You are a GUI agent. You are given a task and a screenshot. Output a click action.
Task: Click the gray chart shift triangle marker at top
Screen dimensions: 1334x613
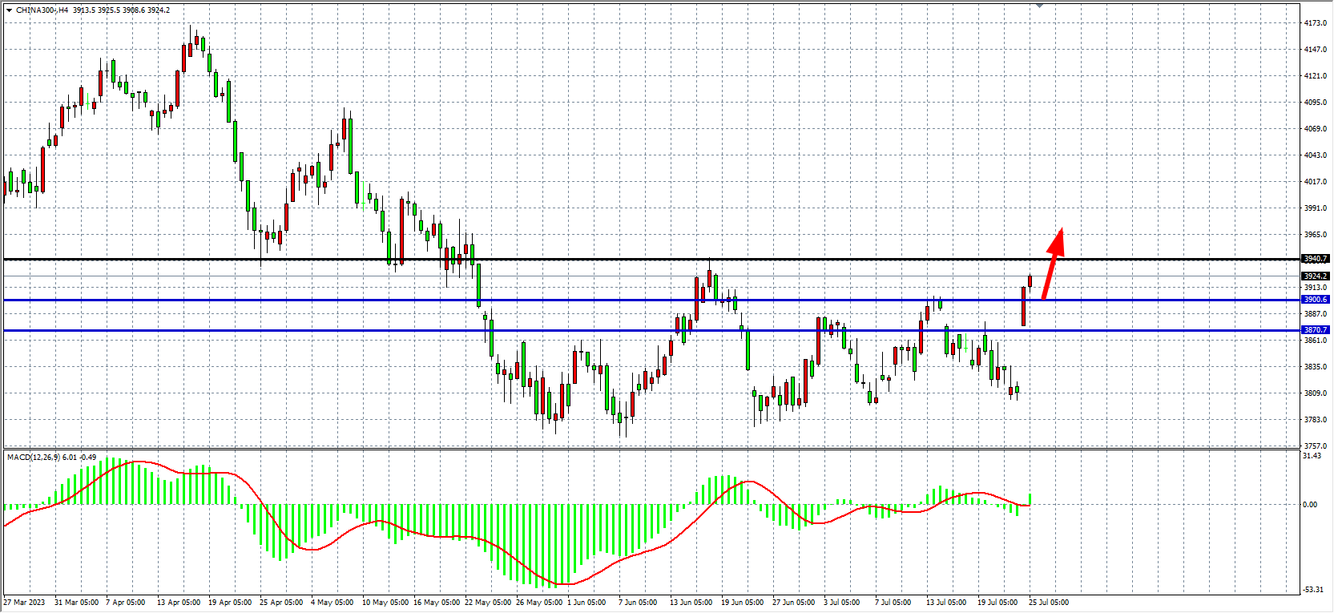coord(1039,6)
